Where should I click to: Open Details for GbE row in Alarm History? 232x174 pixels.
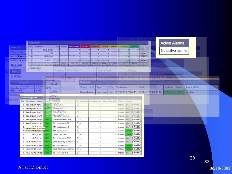144,53
